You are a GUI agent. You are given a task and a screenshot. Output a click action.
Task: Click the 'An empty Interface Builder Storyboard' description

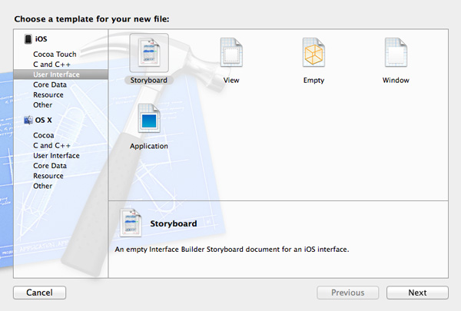pos(232,250)
